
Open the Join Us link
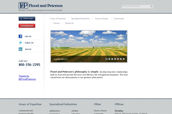(x=28, y=49)
